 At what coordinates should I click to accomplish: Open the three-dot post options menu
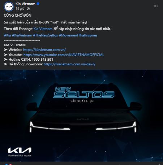155,6
